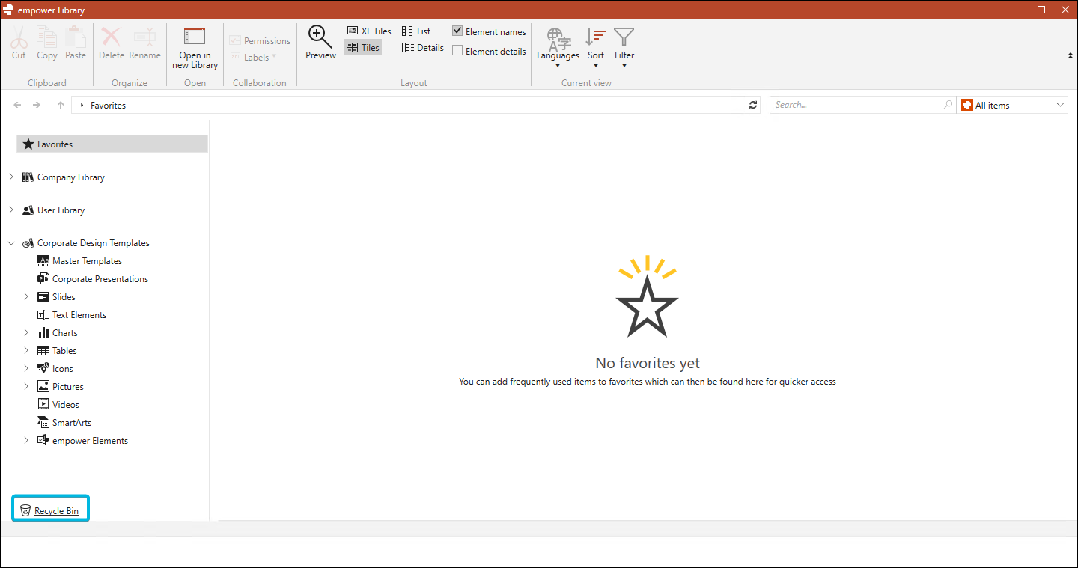This screenshot has height=568, width=1078.
Task: Select Slides in the tree
Action: 64,297
